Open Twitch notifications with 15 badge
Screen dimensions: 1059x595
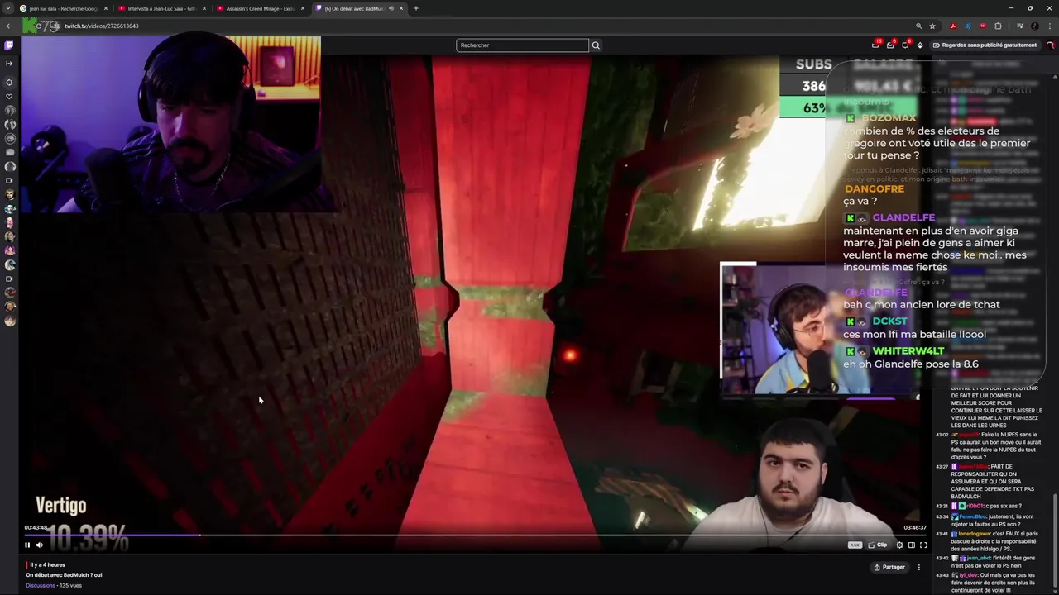[x=876, y=45]
